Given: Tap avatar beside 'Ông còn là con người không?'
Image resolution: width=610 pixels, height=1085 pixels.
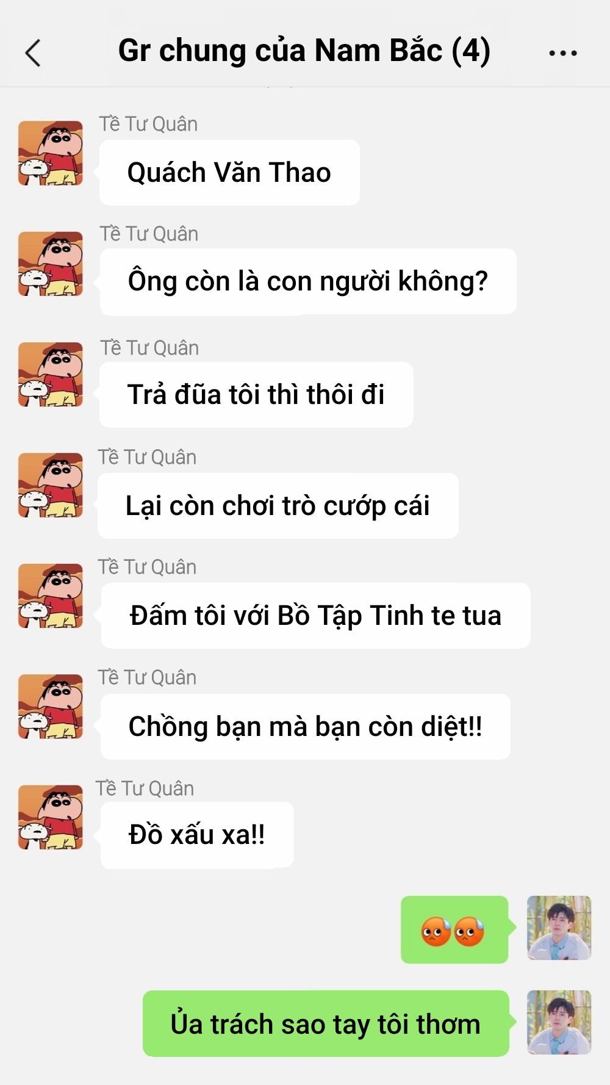Looking at the screenshot, I should [51, 264].
